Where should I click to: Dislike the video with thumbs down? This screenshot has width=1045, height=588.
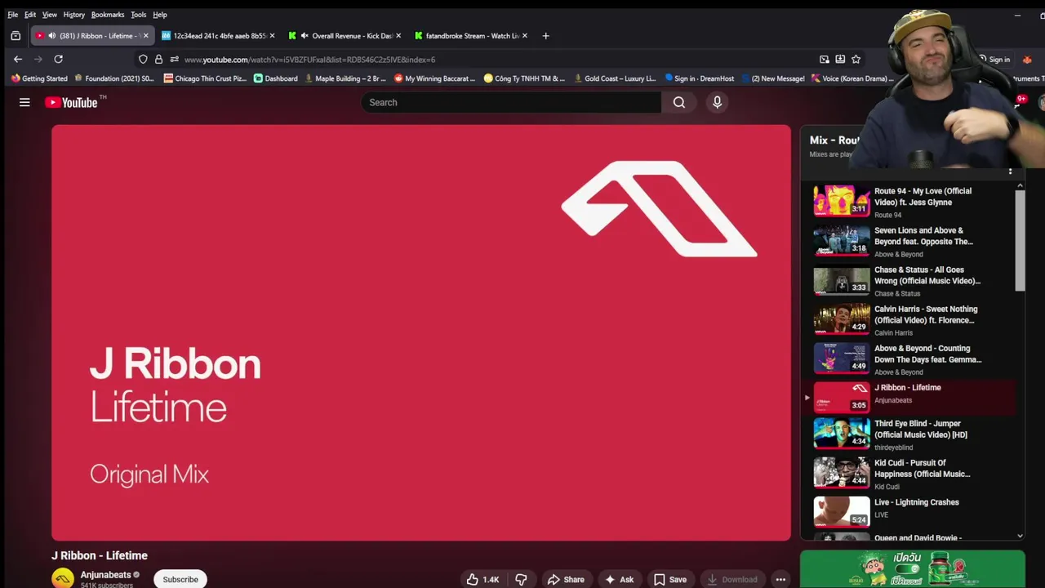pyautogui.click(x=521, y=579)
